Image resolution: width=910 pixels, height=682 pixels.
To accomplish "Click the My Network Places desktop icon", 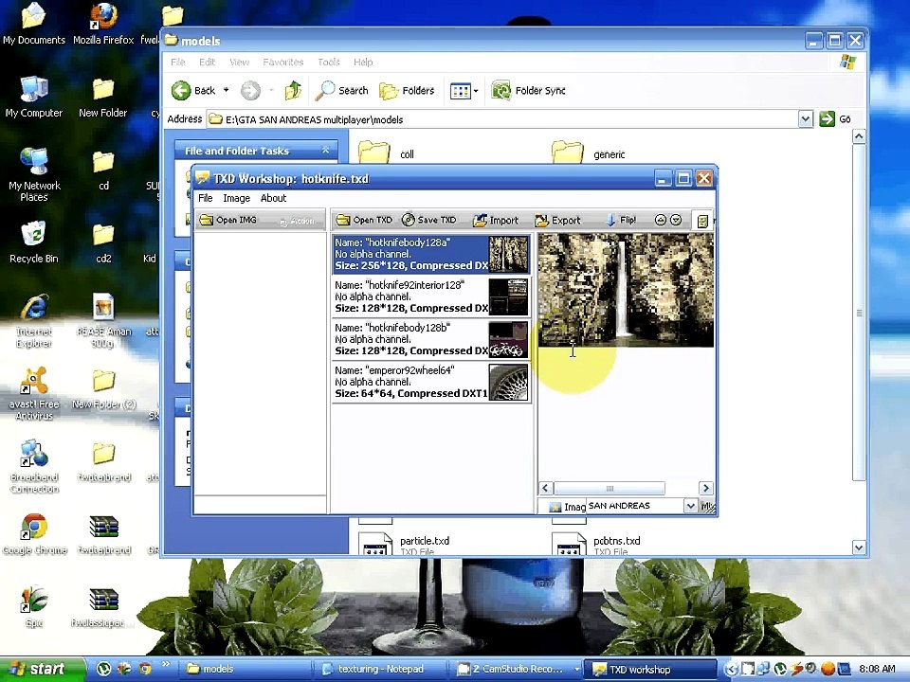I will pos(34,174).
